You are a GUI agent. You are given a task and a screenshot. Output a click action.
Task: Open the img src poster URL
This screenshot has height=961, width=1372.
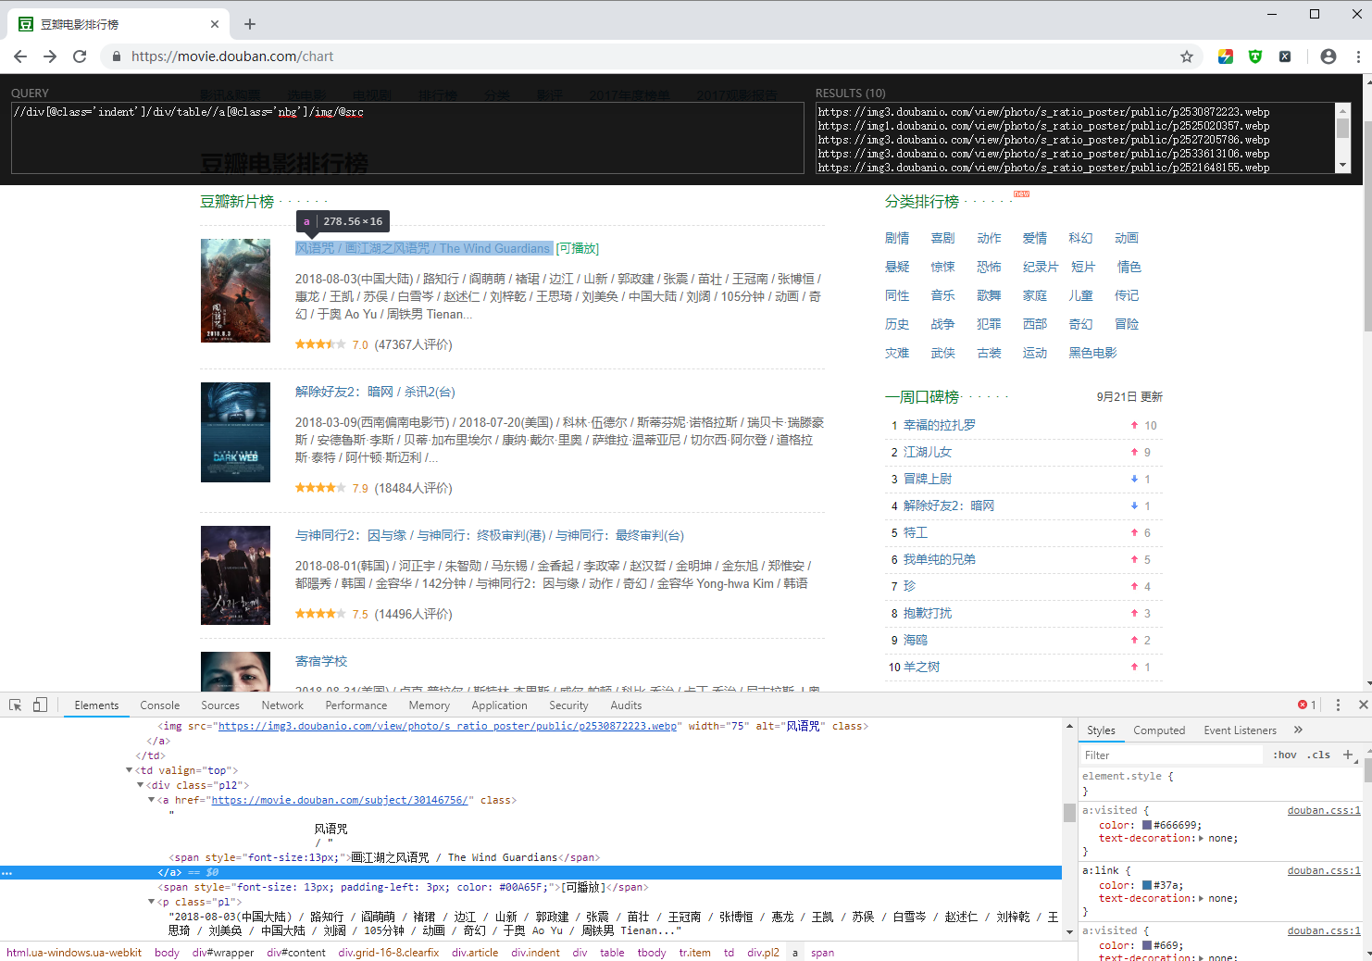pyautogui.click(x=447, y=726)
